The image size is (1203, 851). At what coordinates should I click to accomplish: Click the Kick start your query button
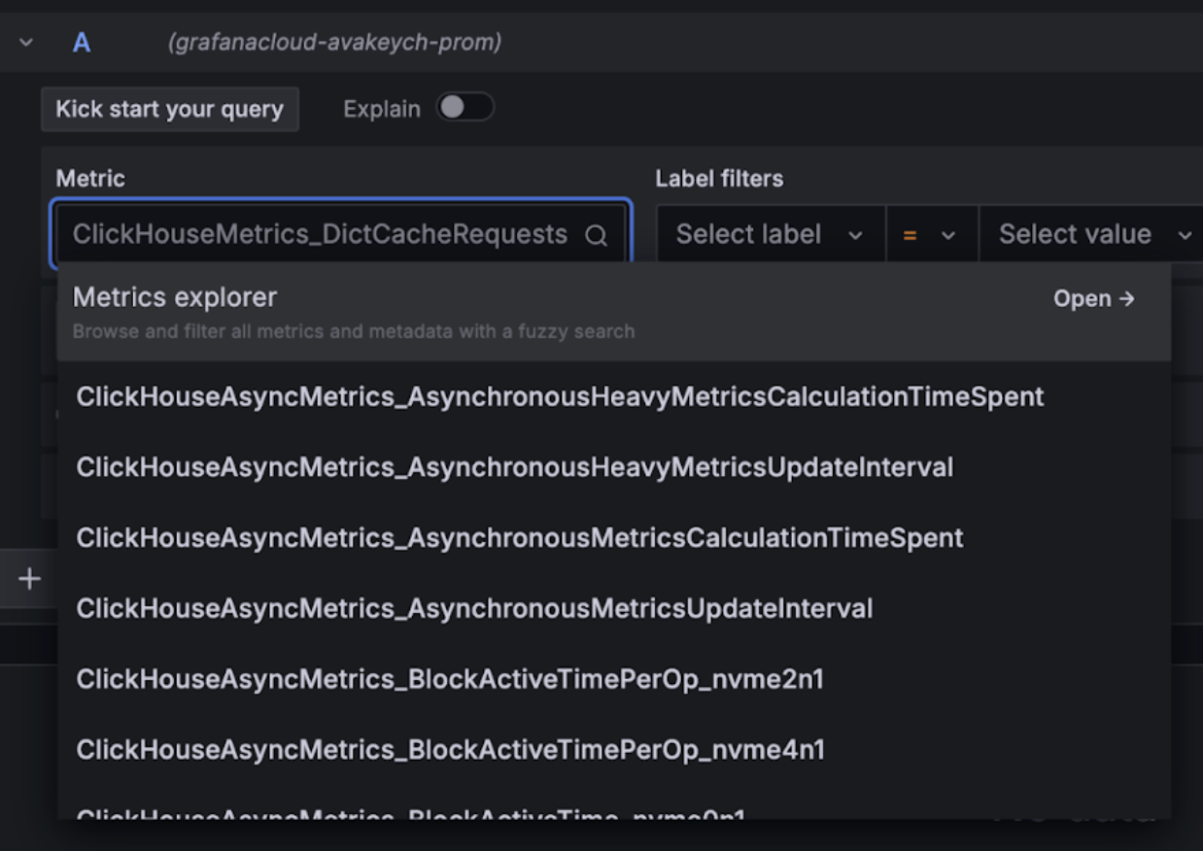pos(169,109)
